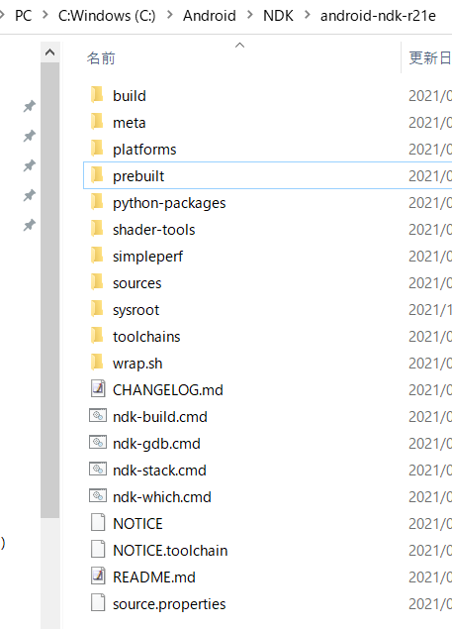
Task: Select the ndk-gdb.cmd file name
Action: 156,444
